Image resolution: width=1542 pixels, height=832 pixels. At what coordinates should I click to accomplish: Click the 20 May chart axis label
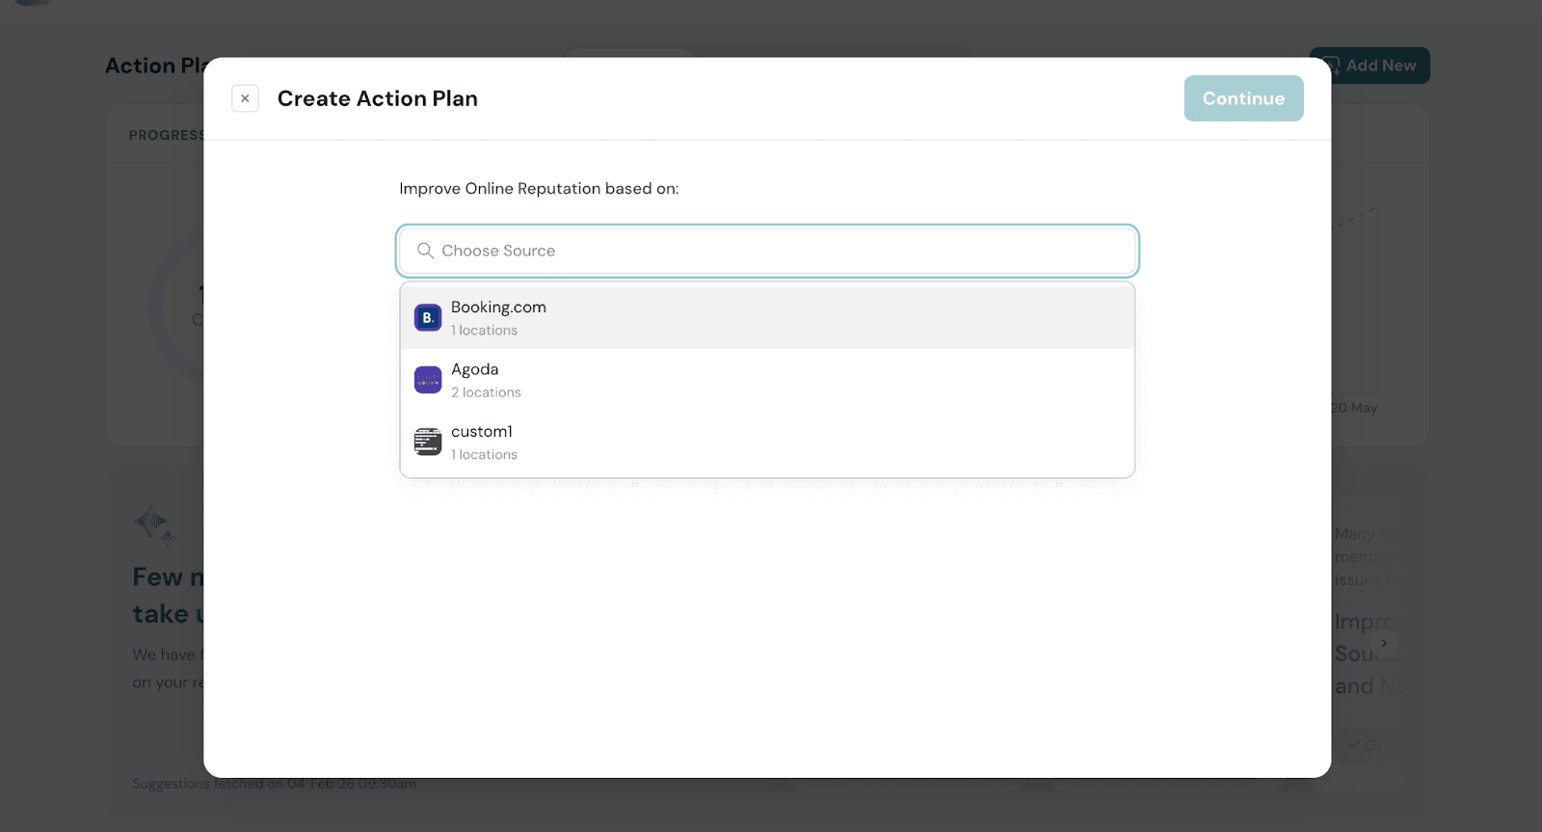click(1354, 408)
